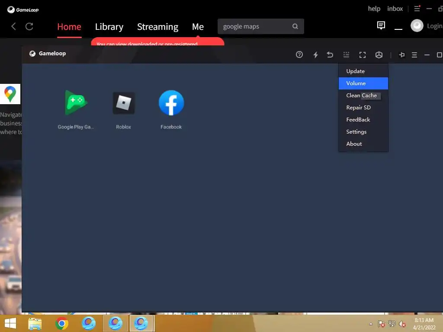
Task: Click the help question mark icon in Gameloop toolbar
Action: point(299,54)
